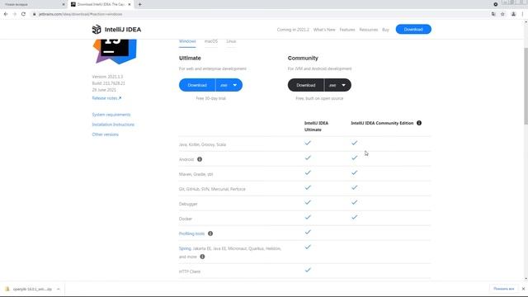Viewport: 528px width, 297px height.
Task: Click the translate page icon in address bar
Action: click(493, 14)
